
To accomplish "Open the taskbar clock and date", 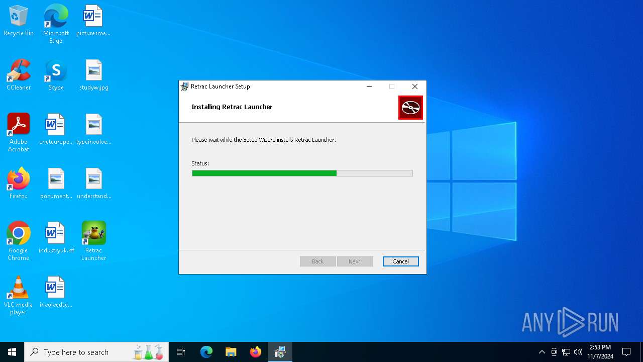I will 600,352.
